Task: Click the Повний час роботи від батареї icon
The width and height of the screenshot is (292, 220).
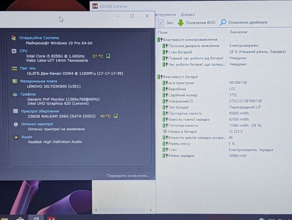Action: click(165, 58)
